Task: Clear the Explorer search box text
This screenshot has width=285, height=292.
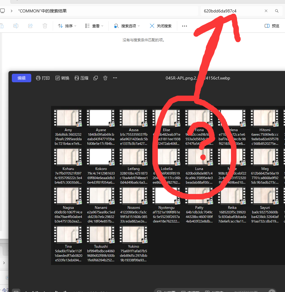Action: [266, 11]
